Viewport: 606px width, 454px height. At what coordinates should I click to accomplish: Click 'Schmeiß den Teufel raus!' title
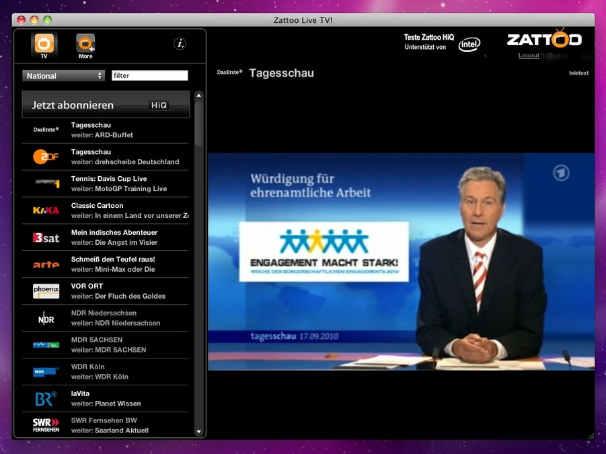tap(113, 259)
